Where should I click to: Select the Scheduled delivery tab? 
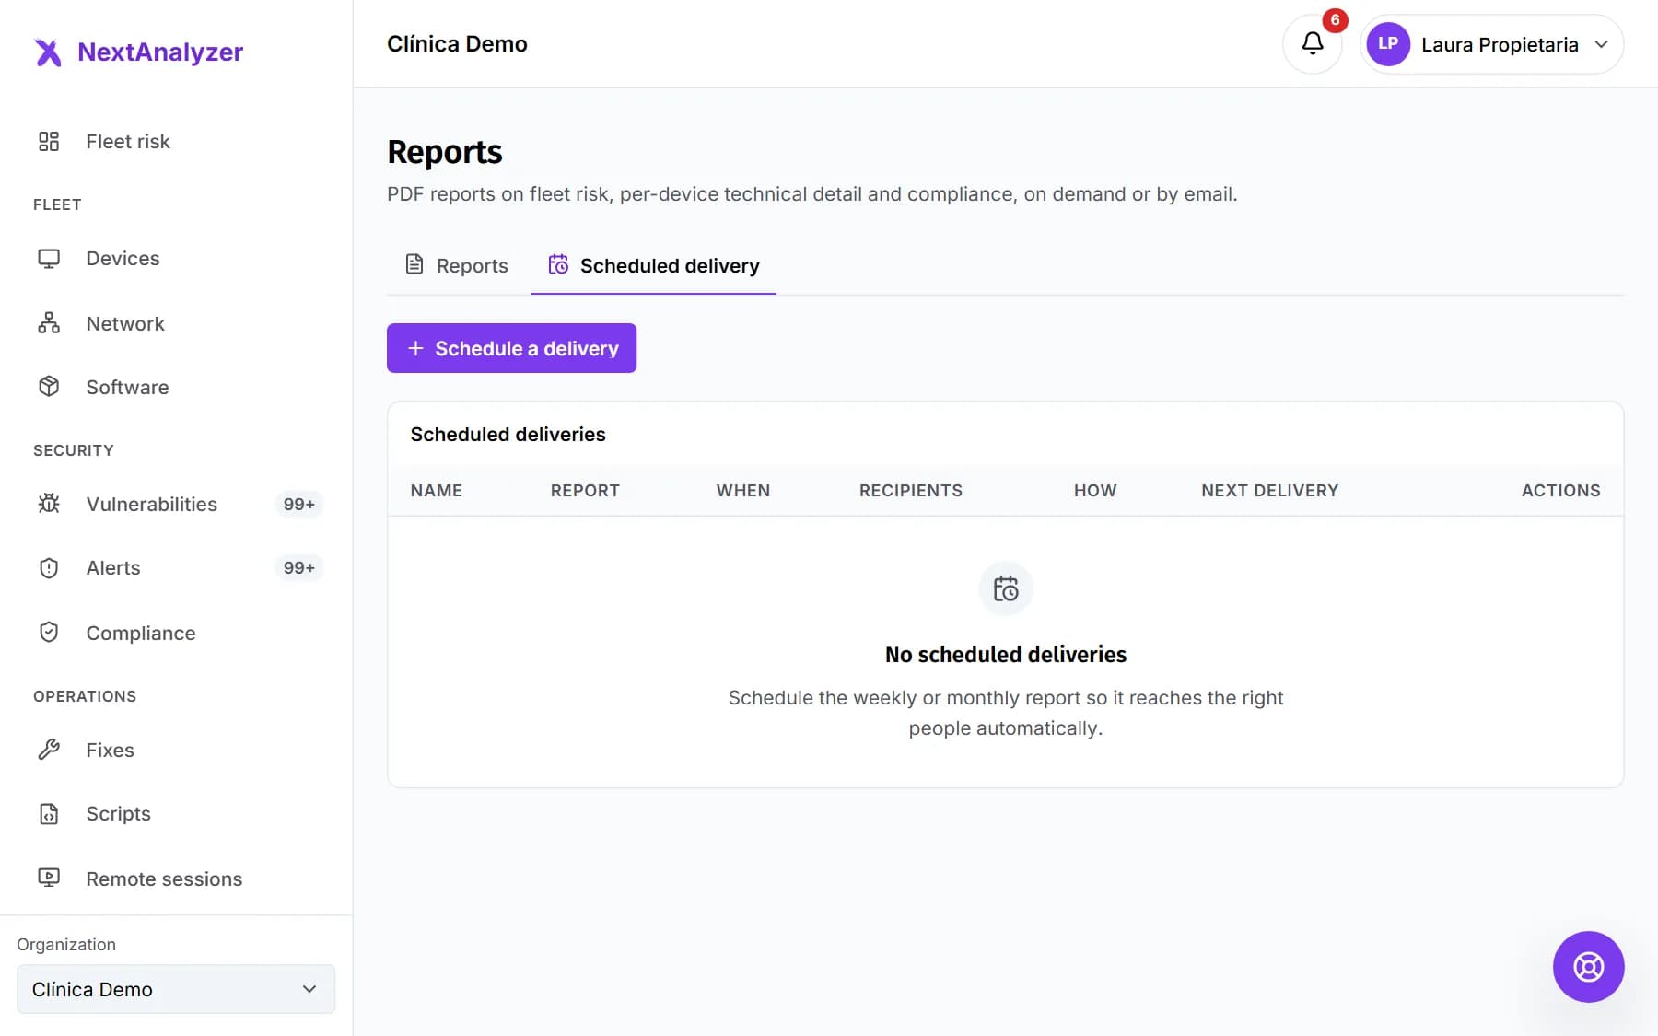[653, 265]
